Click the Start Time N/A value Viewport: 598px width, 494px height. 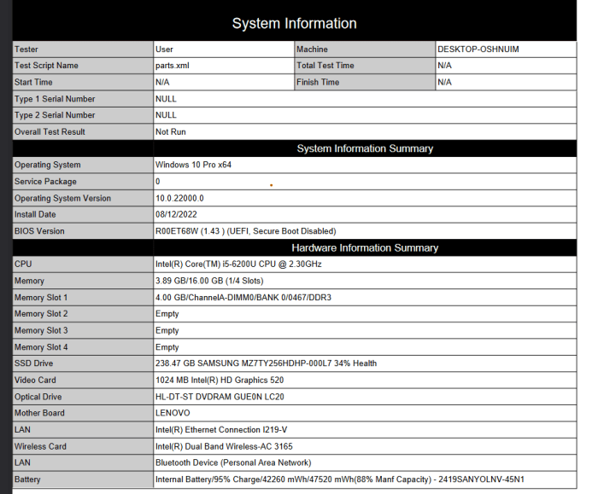point(162,82)
